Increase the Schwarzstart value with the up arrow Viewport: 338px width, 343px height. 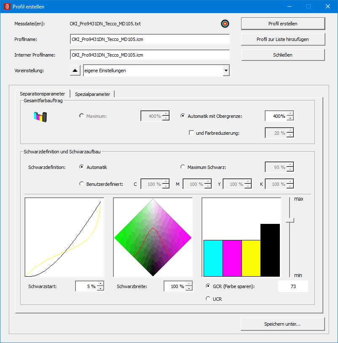(x=100, y=284)
